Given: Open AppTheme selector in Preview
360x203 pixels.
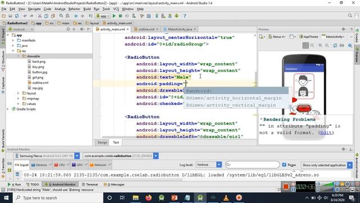Looking at the screenshot, I should (x=309, y=37).
